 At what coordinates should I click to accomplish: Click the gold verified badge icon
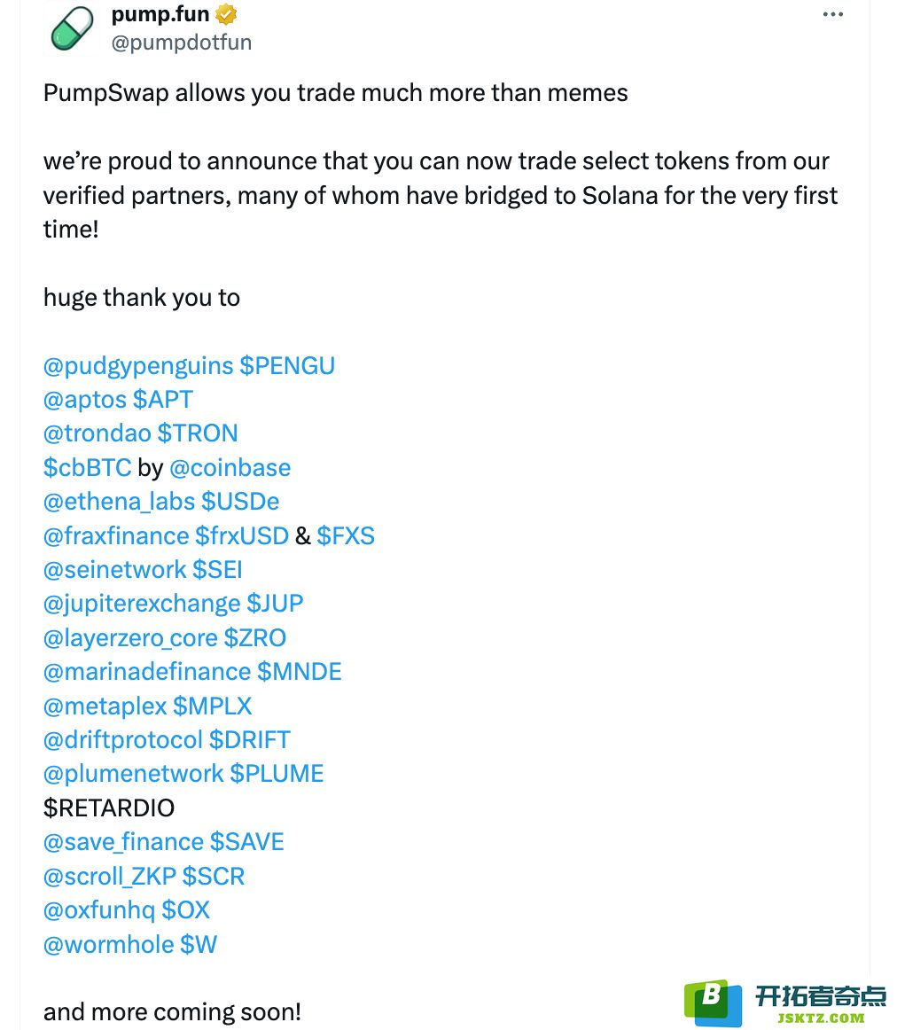(227, 14)
